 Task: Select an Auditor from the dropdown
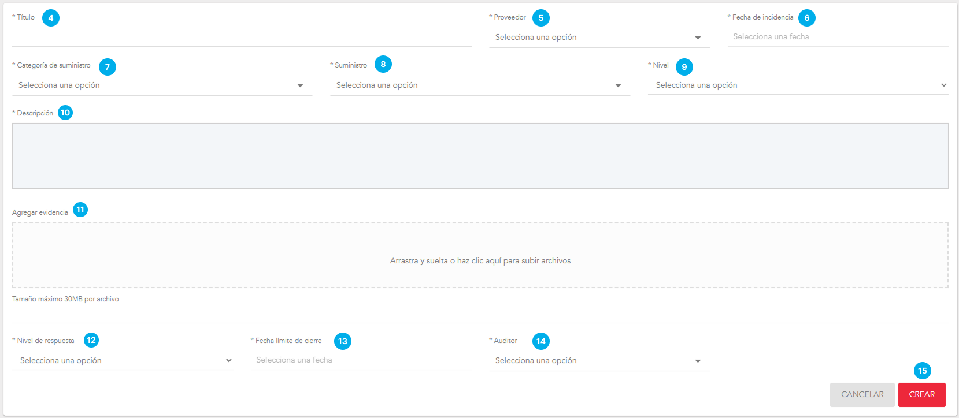[x=599, y=361]
